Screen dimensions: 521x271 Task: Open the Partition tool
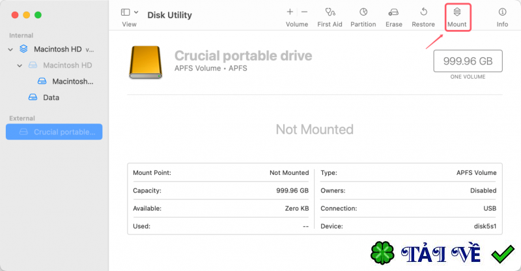pyautogui.click(x=363, y=12)
